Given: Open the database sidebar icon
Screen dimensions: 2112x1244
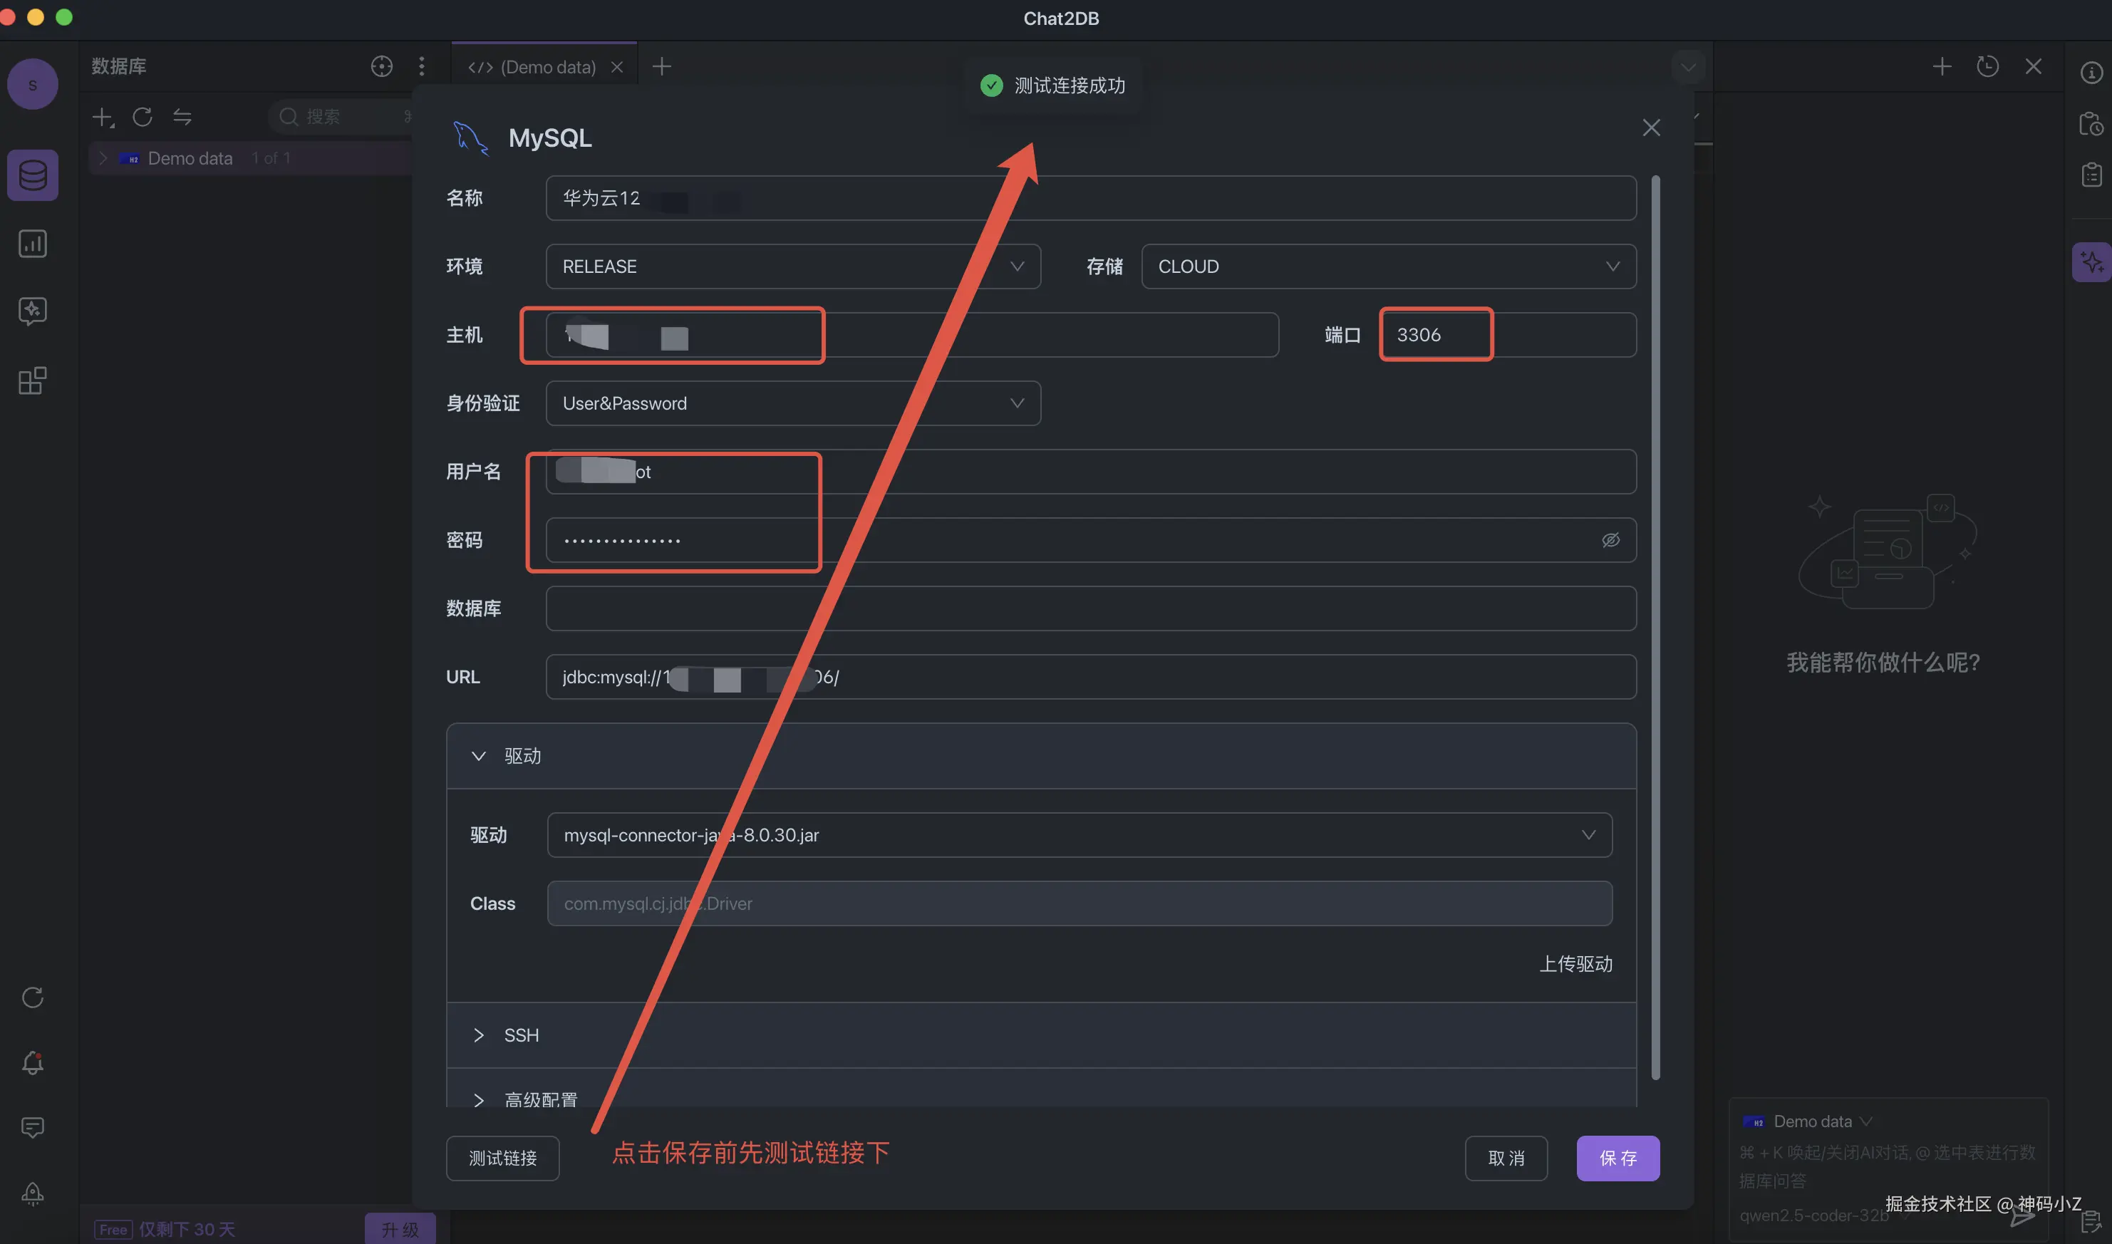Looking at the screenshot, I should pyautogui.click(x=33, y=175).
